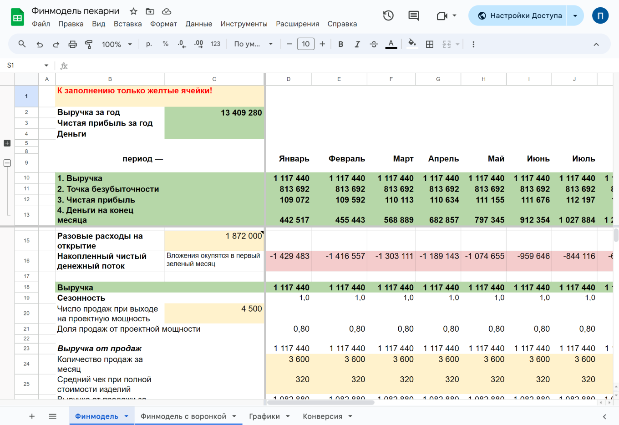Open the fill color bucket picker
The image size is (619, 425).
click(x=412, y=44)
